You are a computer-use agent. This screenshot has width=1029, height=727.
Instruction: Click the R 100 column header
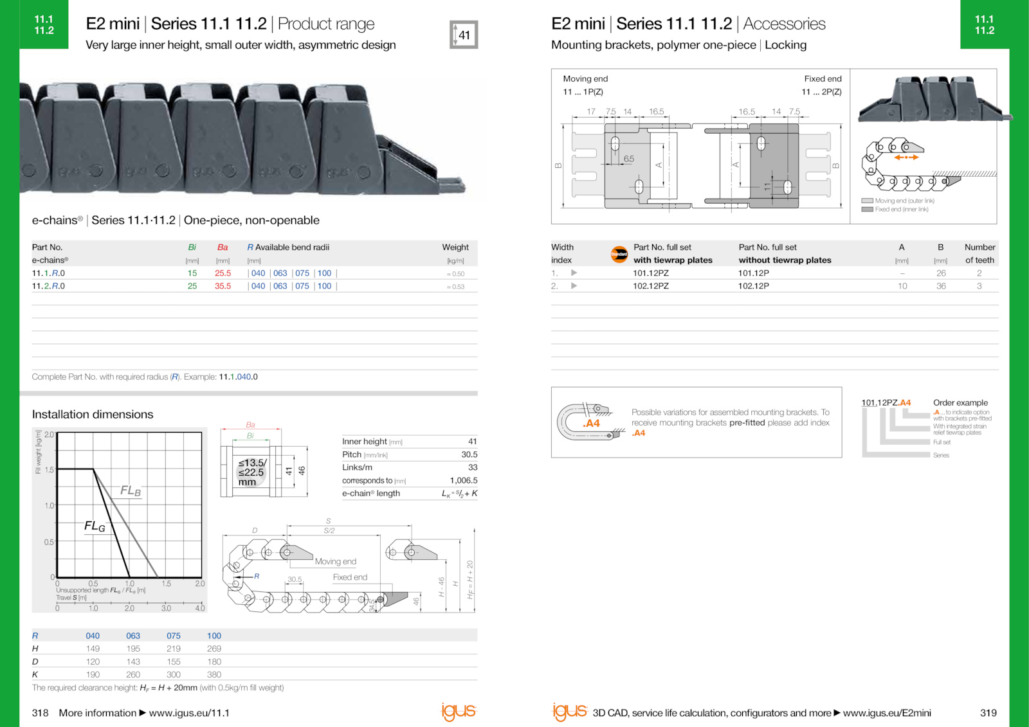(214, 636)
